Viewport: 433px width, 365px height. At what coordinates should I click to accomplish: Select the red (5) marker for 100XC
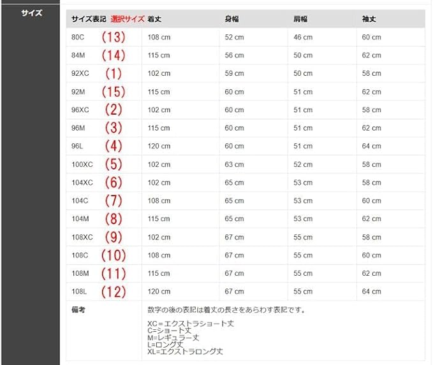tap(114, 164)
